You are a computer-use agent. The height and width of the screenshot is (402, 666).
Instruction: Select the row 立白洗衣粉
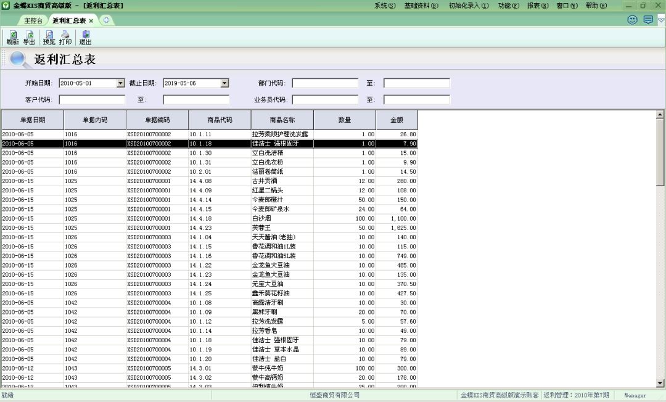(210, 162)
